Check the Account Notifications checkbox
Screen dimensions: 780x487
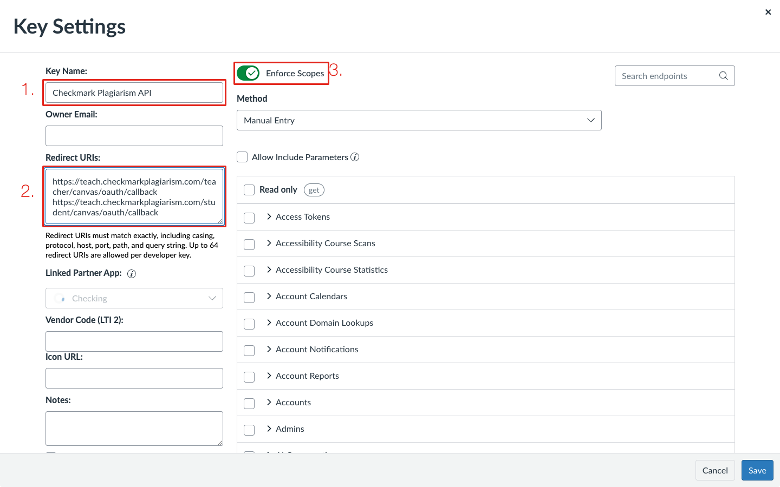(249, 350)
